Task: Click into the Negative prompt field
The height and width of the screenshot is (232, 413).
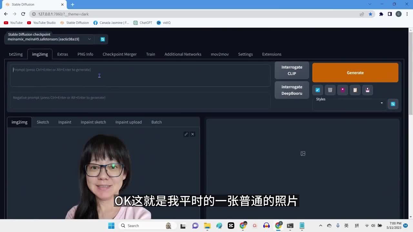Action: point(140,101)
